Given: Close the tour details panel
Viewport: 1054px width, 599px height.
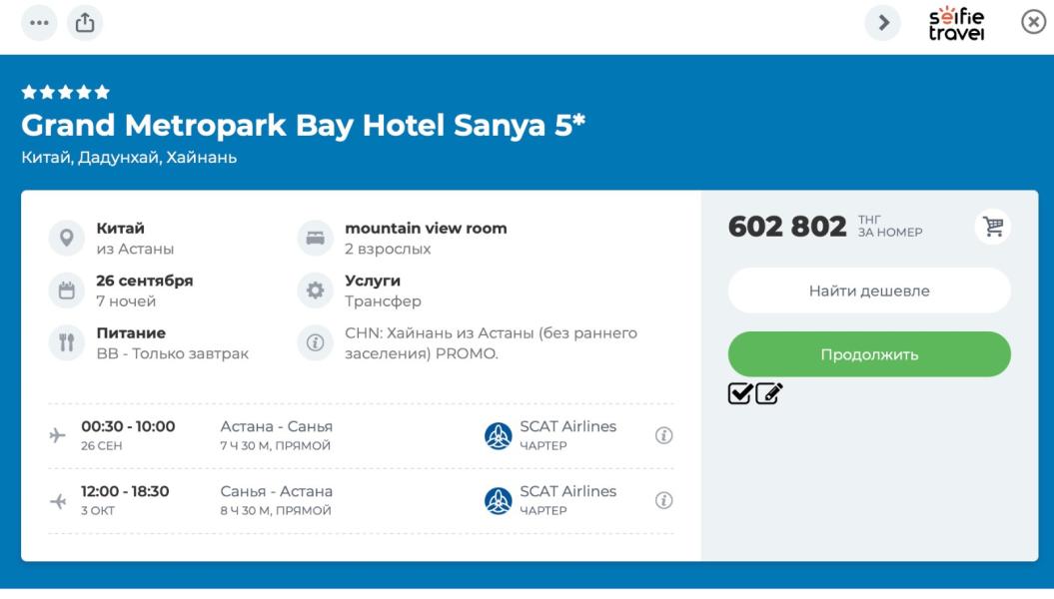Looking at the screenshot, I should (x=1033, y=23).
